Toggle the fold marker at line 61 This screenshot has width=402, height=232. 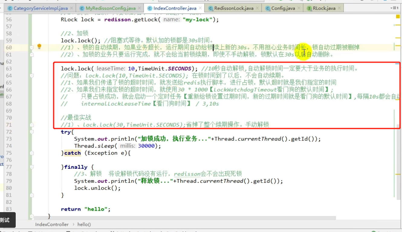click(31, 55)
